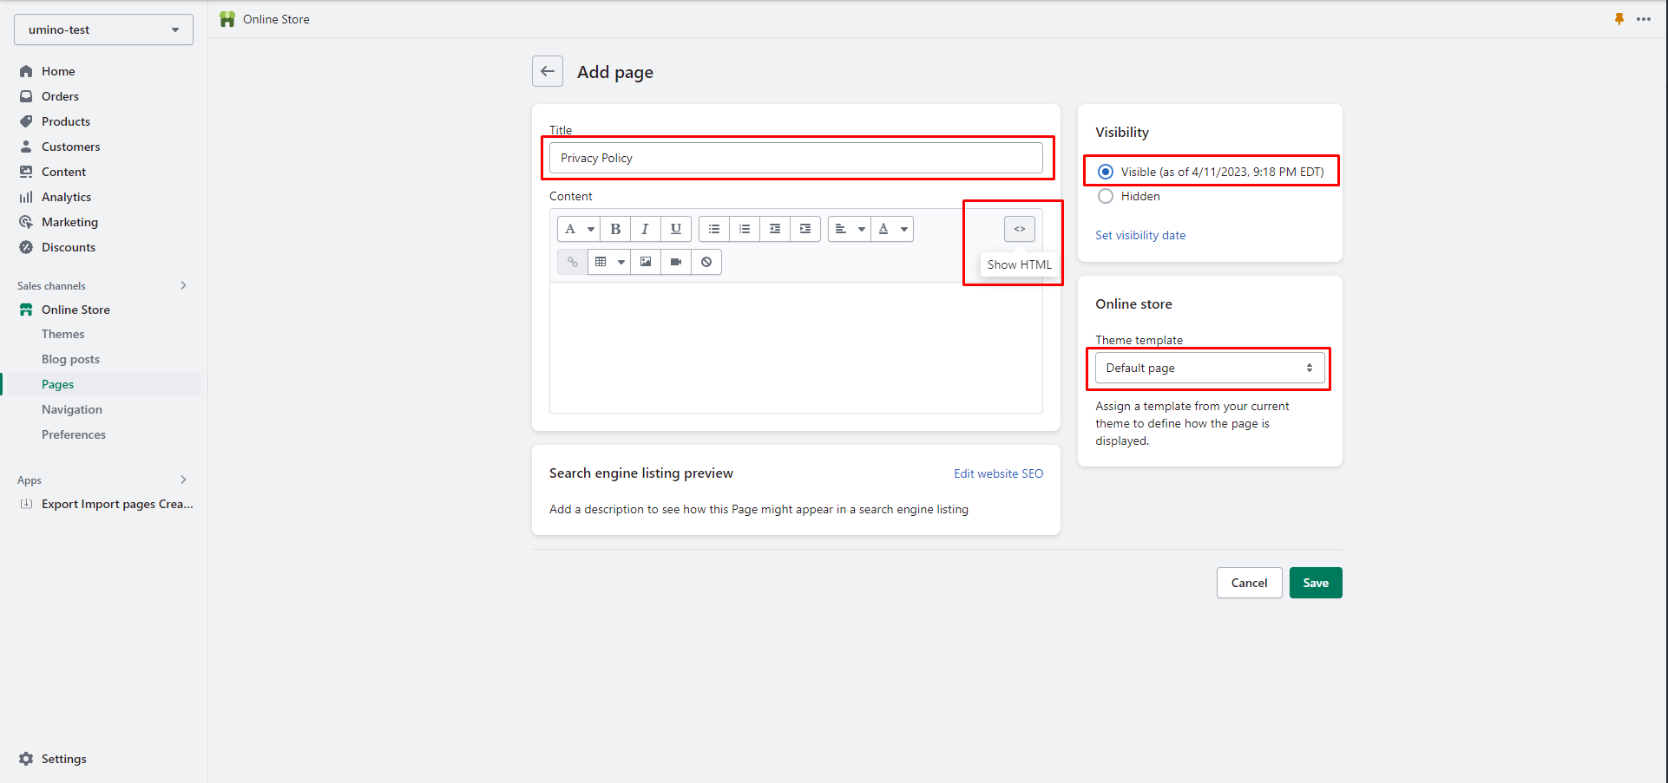This screenshot has height=783, width=1668.
Task: Clear formatting with the circle-slash icon
Action: pos(706,262)
